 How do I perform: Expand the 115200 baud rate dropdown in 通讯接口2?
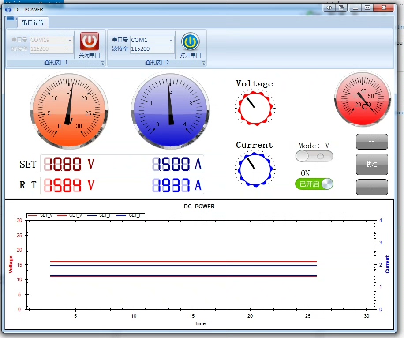[171, 49]
